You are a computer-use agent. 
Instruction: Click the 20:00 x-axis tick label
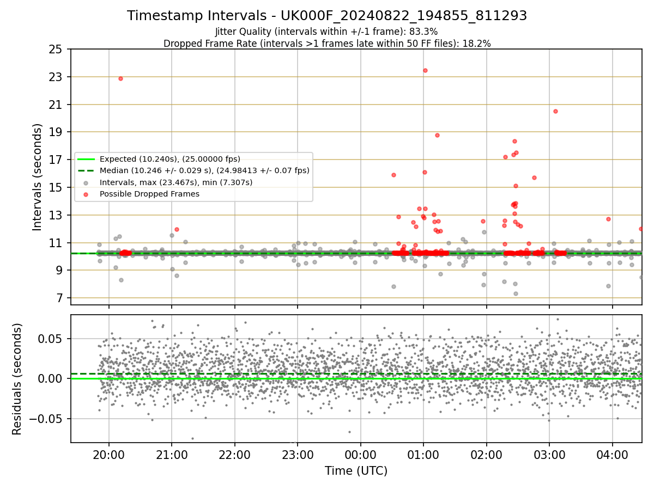109,454
